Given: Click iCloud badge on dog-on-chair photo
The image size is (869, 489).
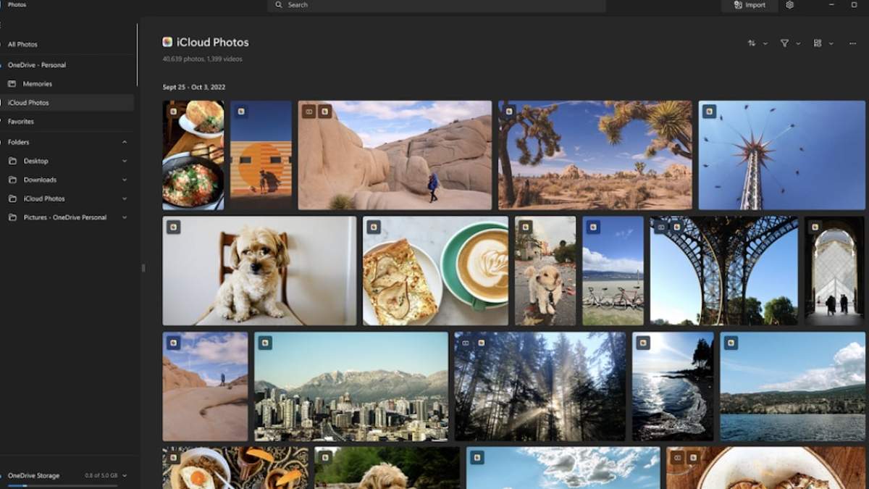Looking at the screenshot, I should [173, 227].
